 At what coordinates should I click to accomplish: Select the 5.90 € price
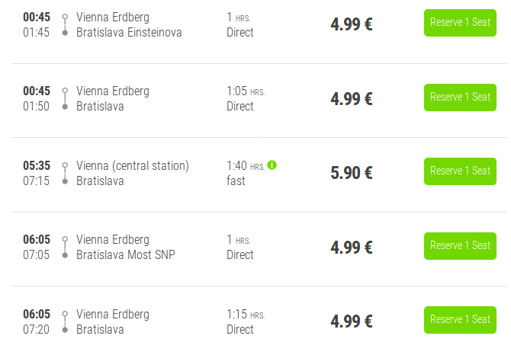point(352,173)
